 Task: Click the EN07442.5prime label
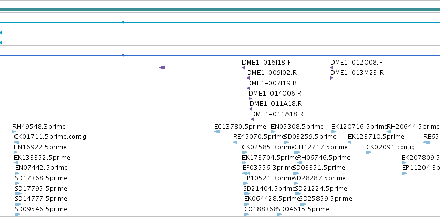tap(41, 168)
